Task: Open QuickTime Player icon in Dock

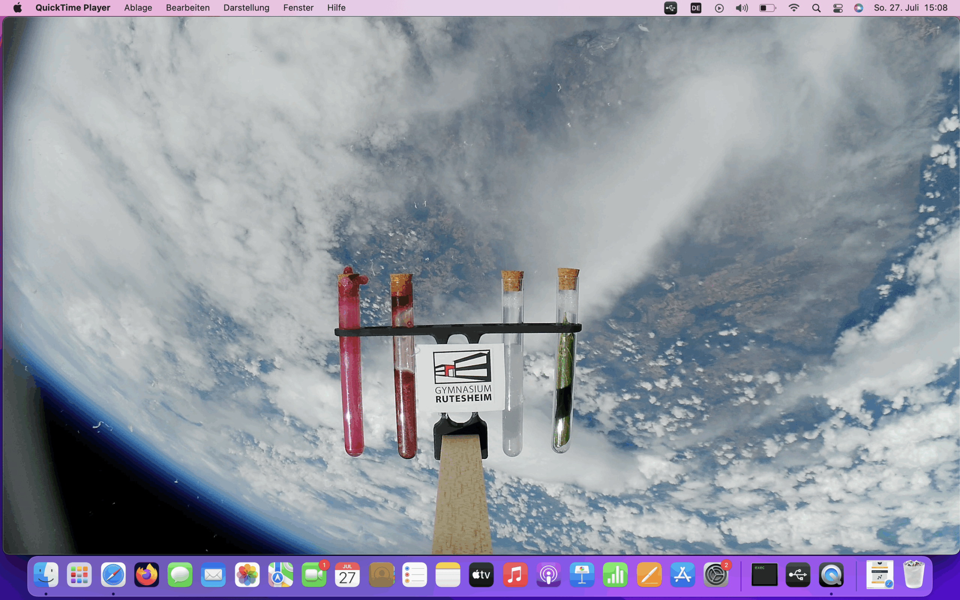Action: [831, 574]
